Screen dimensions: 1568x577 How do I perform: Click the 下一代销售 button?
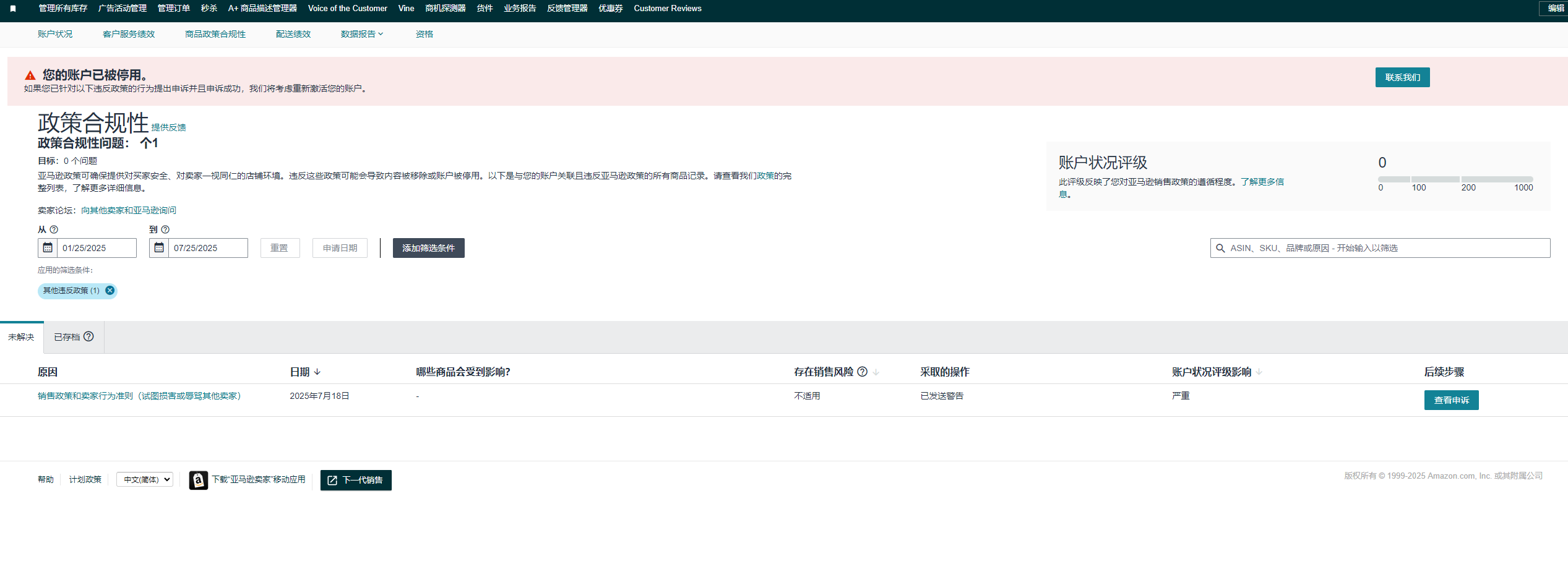356,480
